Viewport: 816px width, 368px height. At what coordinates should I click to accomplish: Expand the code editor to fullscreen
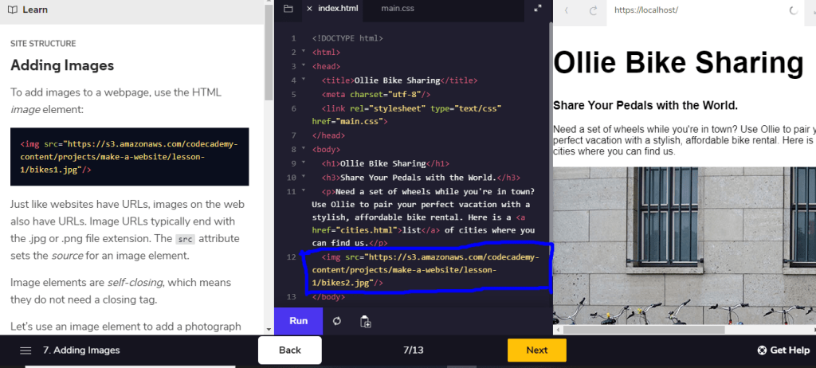[x=538, y=9]
